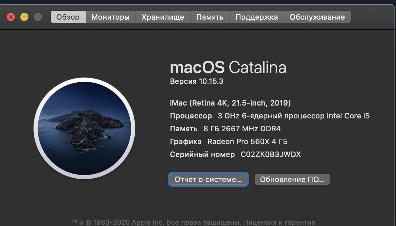This screenshot has height=226, width=396.
Task: Open the Мониторы tab
Action: pyautogui.click(x=111, y=17)
